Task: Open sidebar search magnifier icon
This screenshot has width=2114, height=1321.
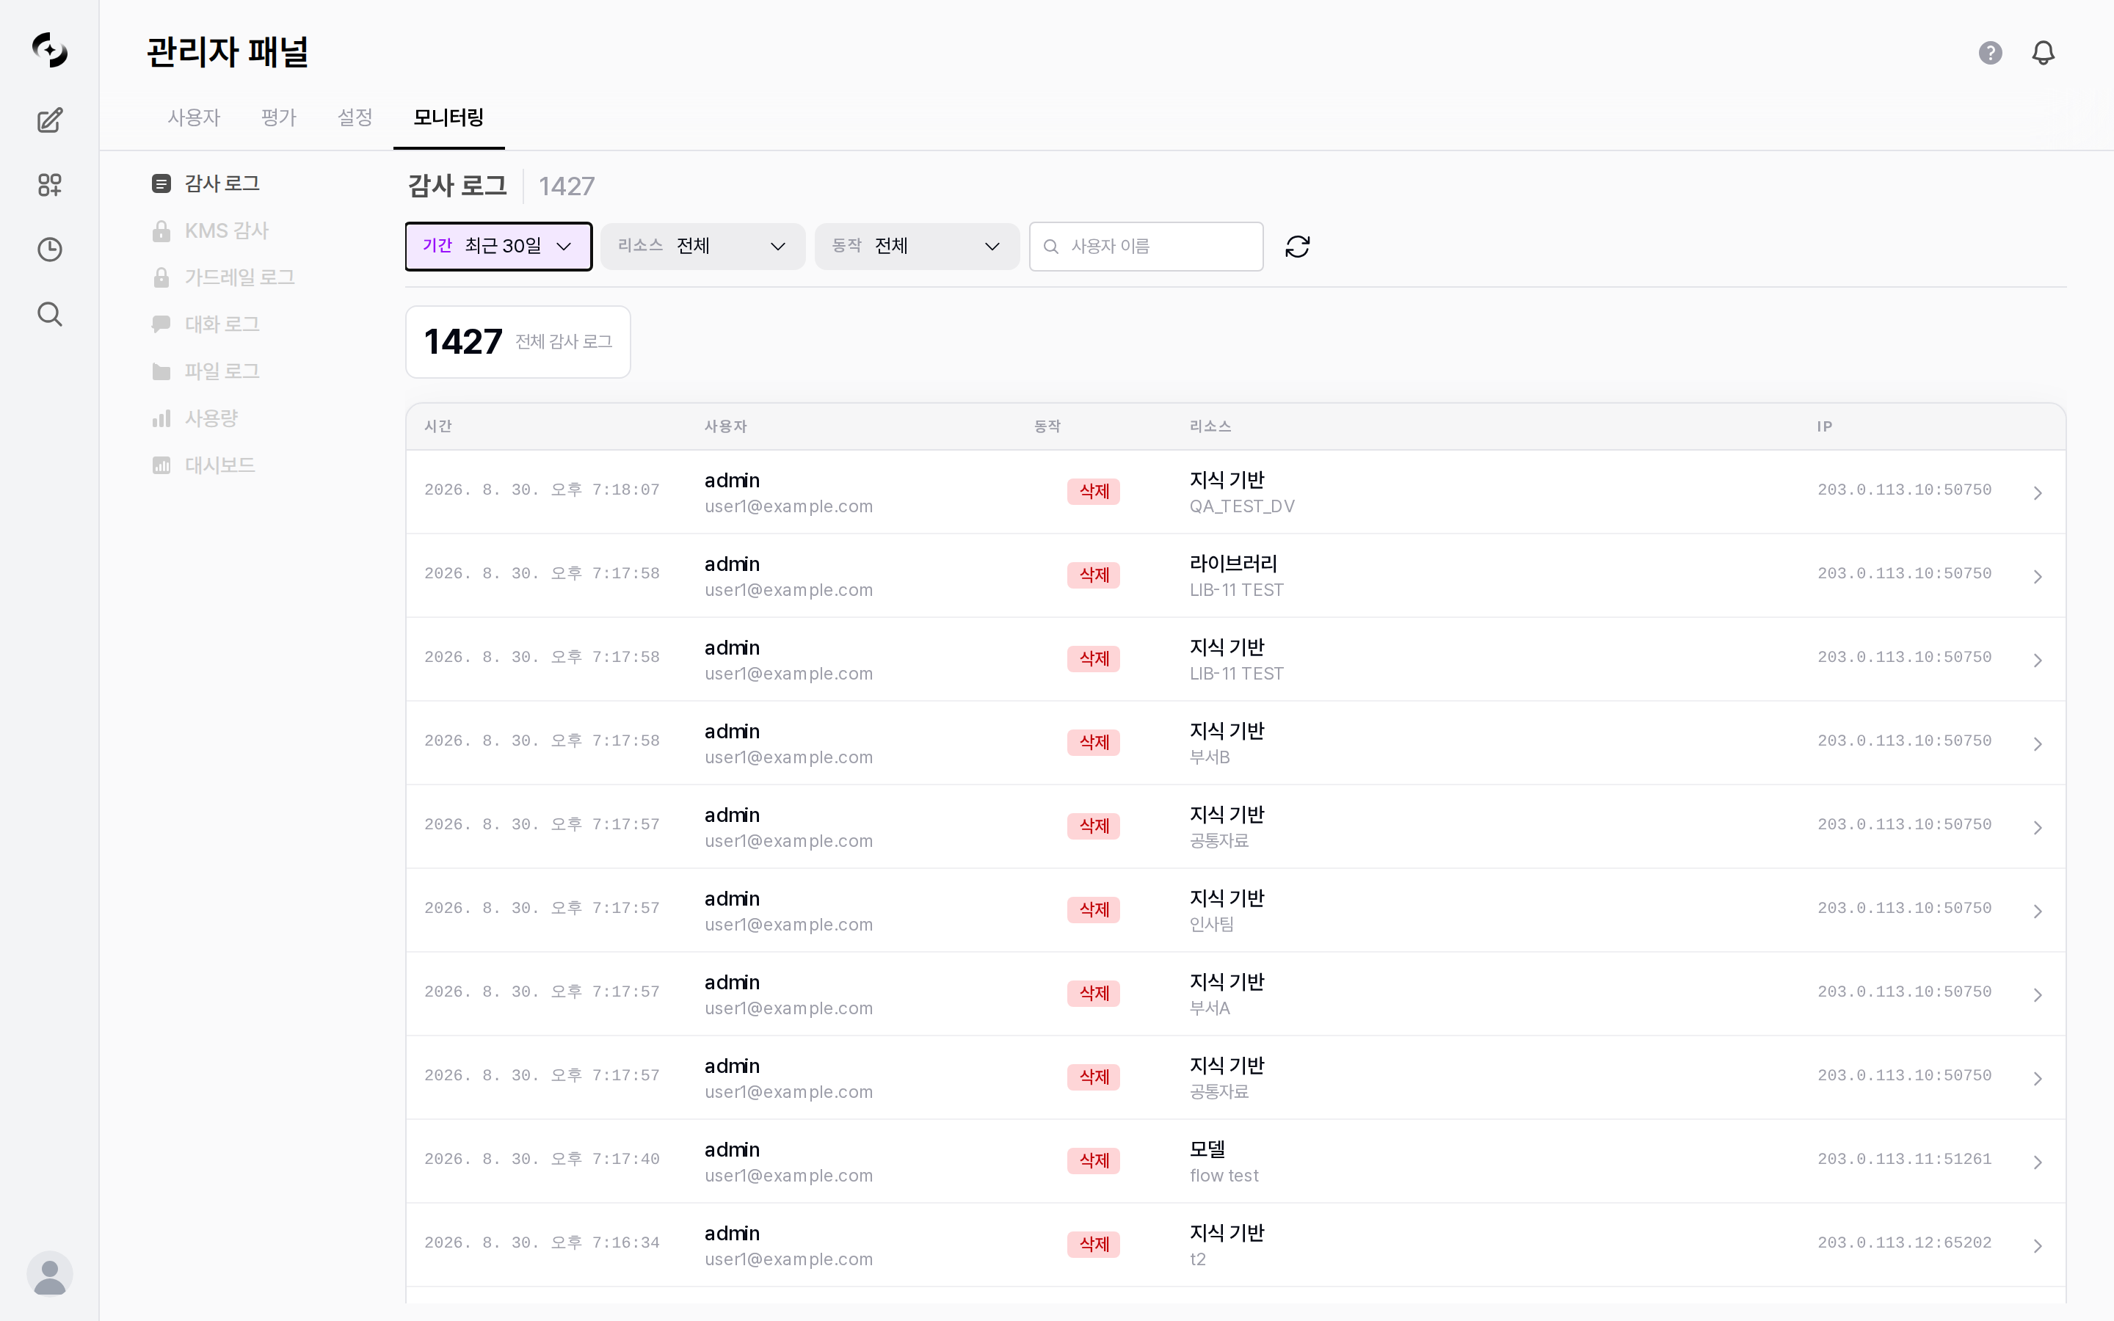Action: click(x=50, y=313)
